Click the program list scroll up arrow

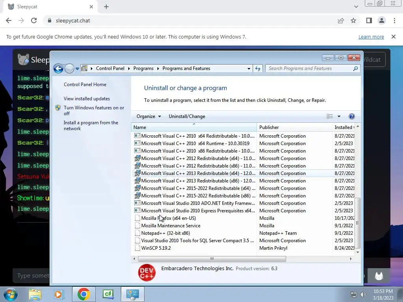[x=357, y=127]
